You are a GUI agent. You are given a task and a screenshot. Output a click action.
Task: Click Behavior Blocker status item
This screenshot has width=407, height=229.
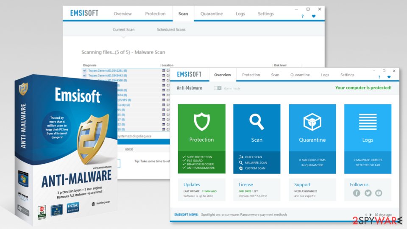pos(198,164)
